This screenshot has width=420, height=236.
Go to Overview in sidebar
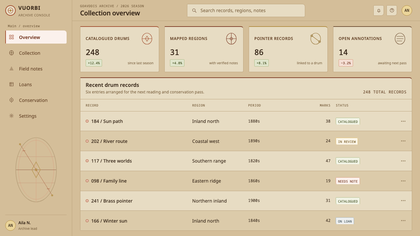click(36, 37)
